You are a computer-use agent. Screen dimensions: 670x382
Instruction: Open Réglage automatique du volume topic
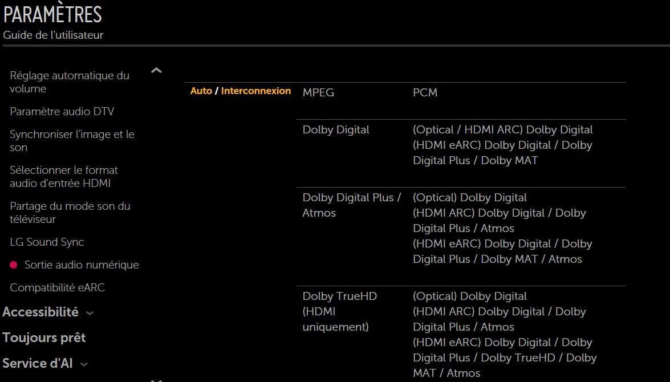point(70,82)
